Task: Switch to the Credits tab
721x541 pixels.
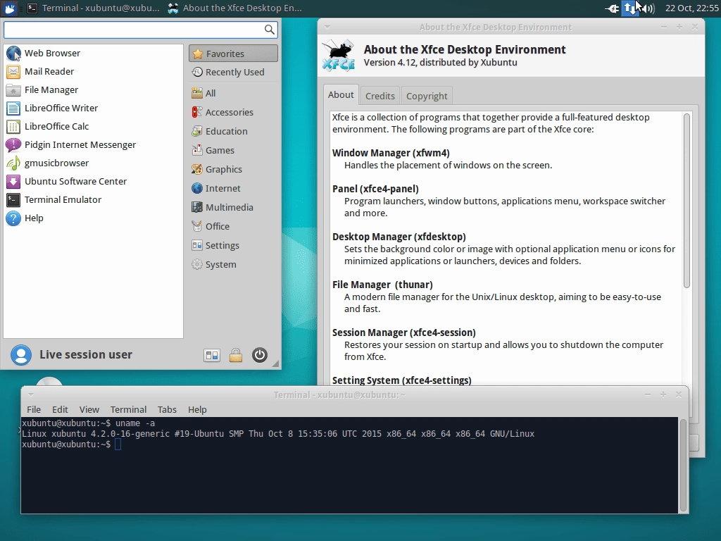Action: click(380, 96)
